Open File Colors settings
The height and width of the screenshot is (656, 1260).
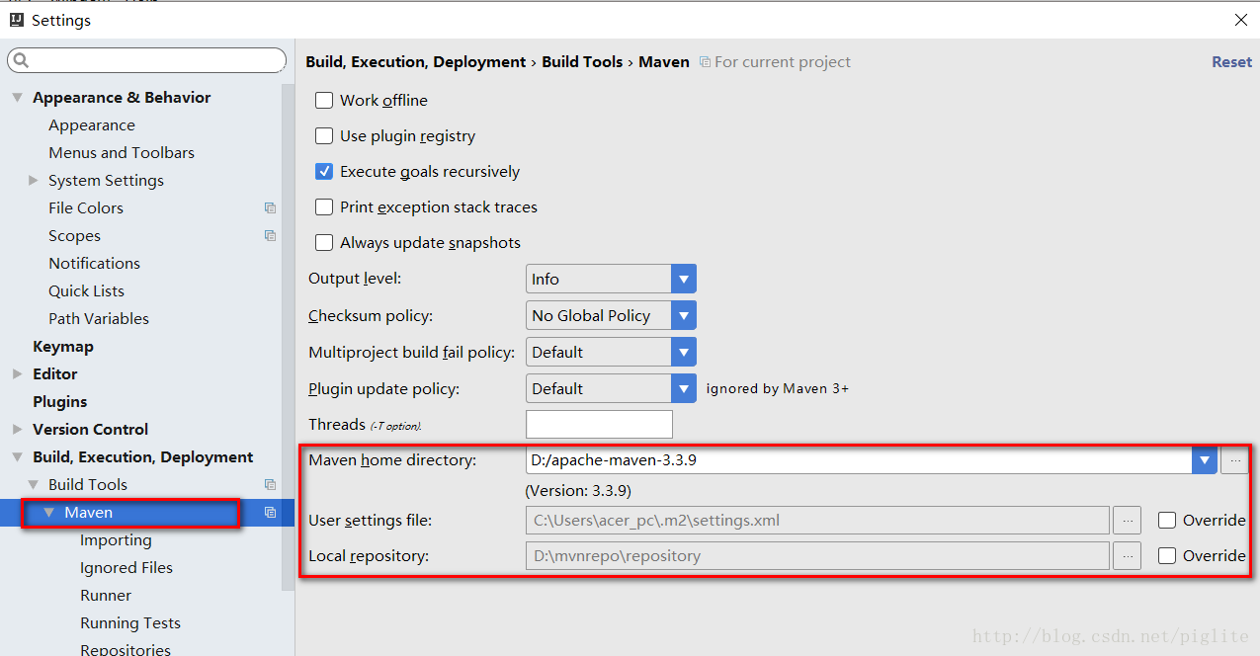click(86, 207)
